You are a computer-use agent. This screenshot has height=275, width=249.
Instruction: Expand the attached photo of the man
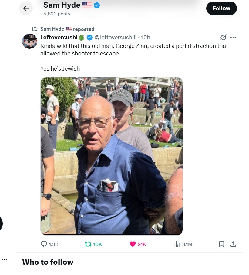click(112, 156)
